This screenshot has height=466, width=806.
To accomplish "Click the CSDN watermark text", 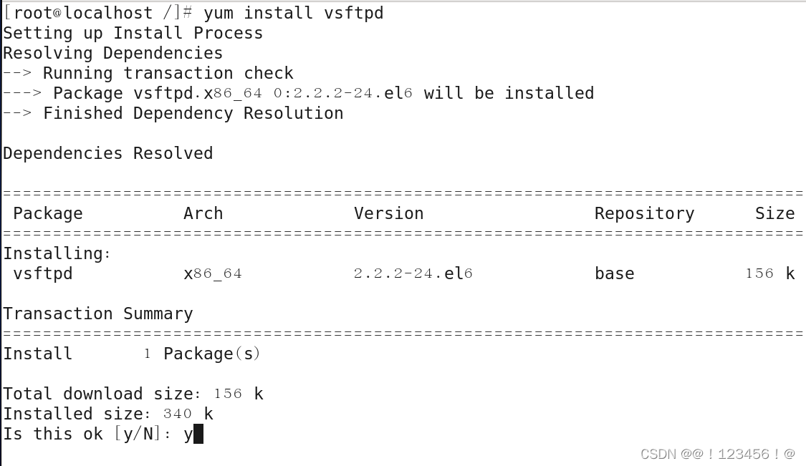I will click(718, 454).
